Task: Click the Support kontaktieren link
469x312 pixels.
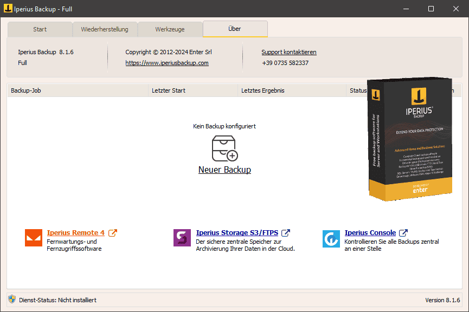Action: [289, 52]
